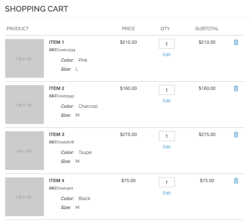
Task: Select Edit link for Item 4
Action: coord(167,193)
